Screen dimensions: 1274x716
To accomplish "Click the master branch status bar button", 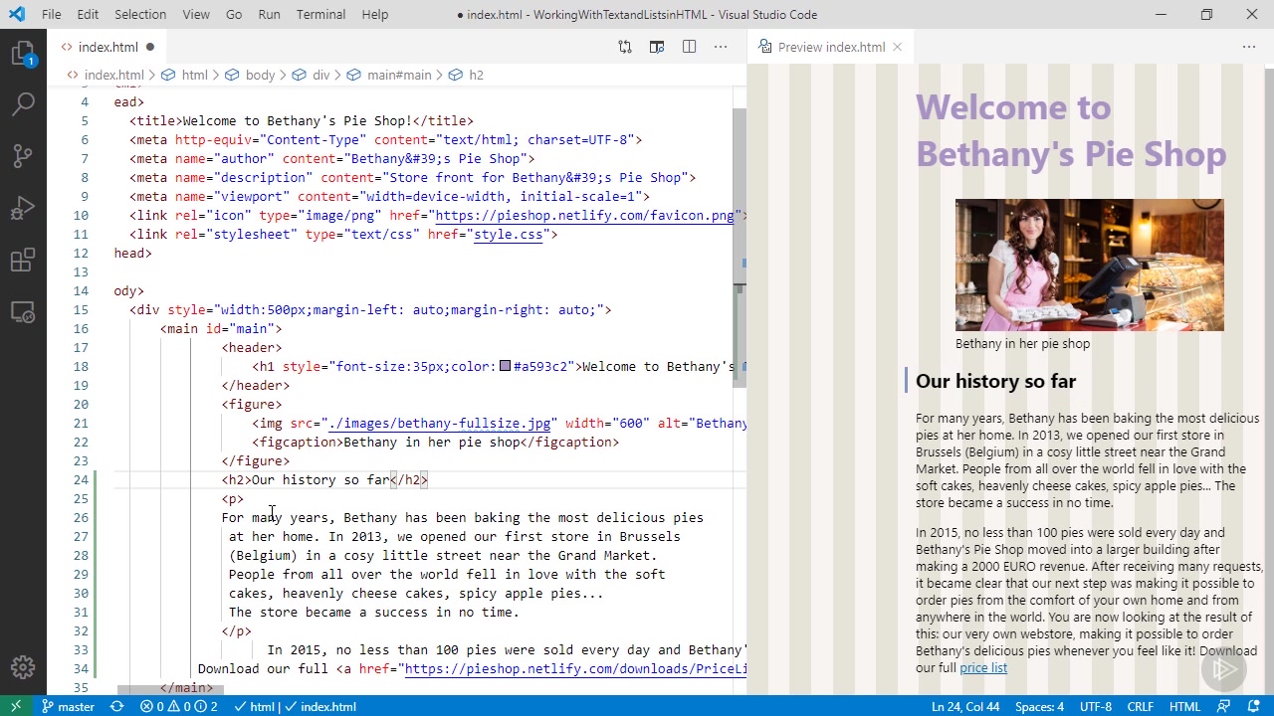I will click(68, 707).
